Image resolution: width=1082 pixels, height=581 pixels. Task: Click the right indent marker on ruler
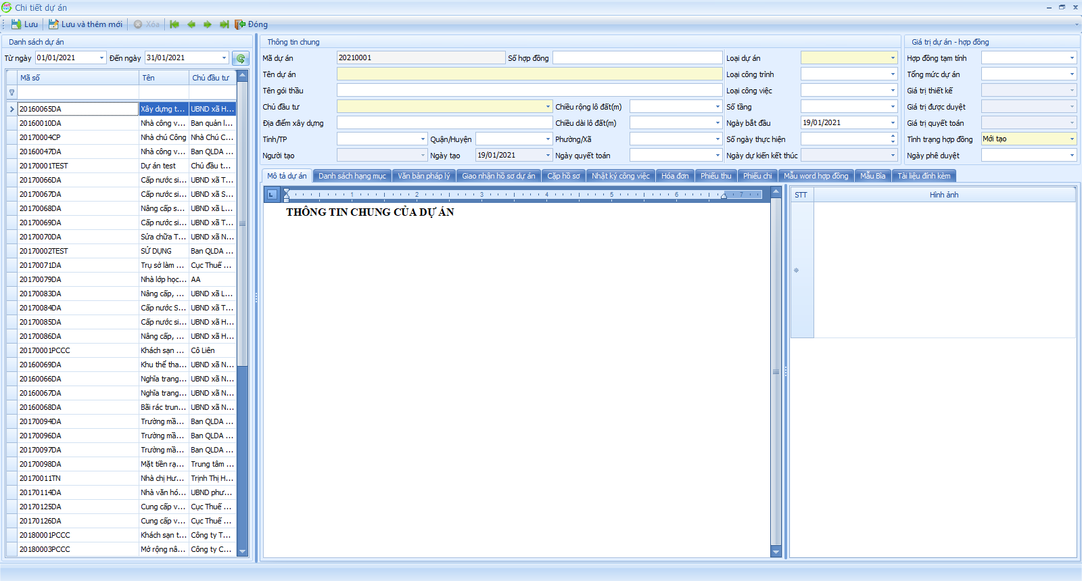click(724, 195)
